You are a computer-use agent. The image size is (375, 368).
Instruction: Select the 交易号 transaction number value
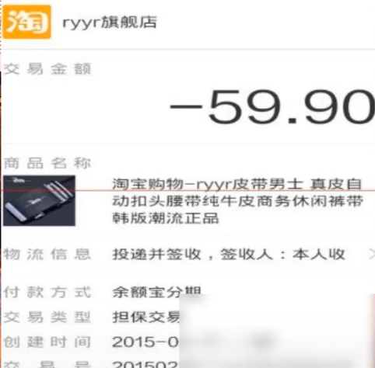pyautogui.click(x=145, y=364)
